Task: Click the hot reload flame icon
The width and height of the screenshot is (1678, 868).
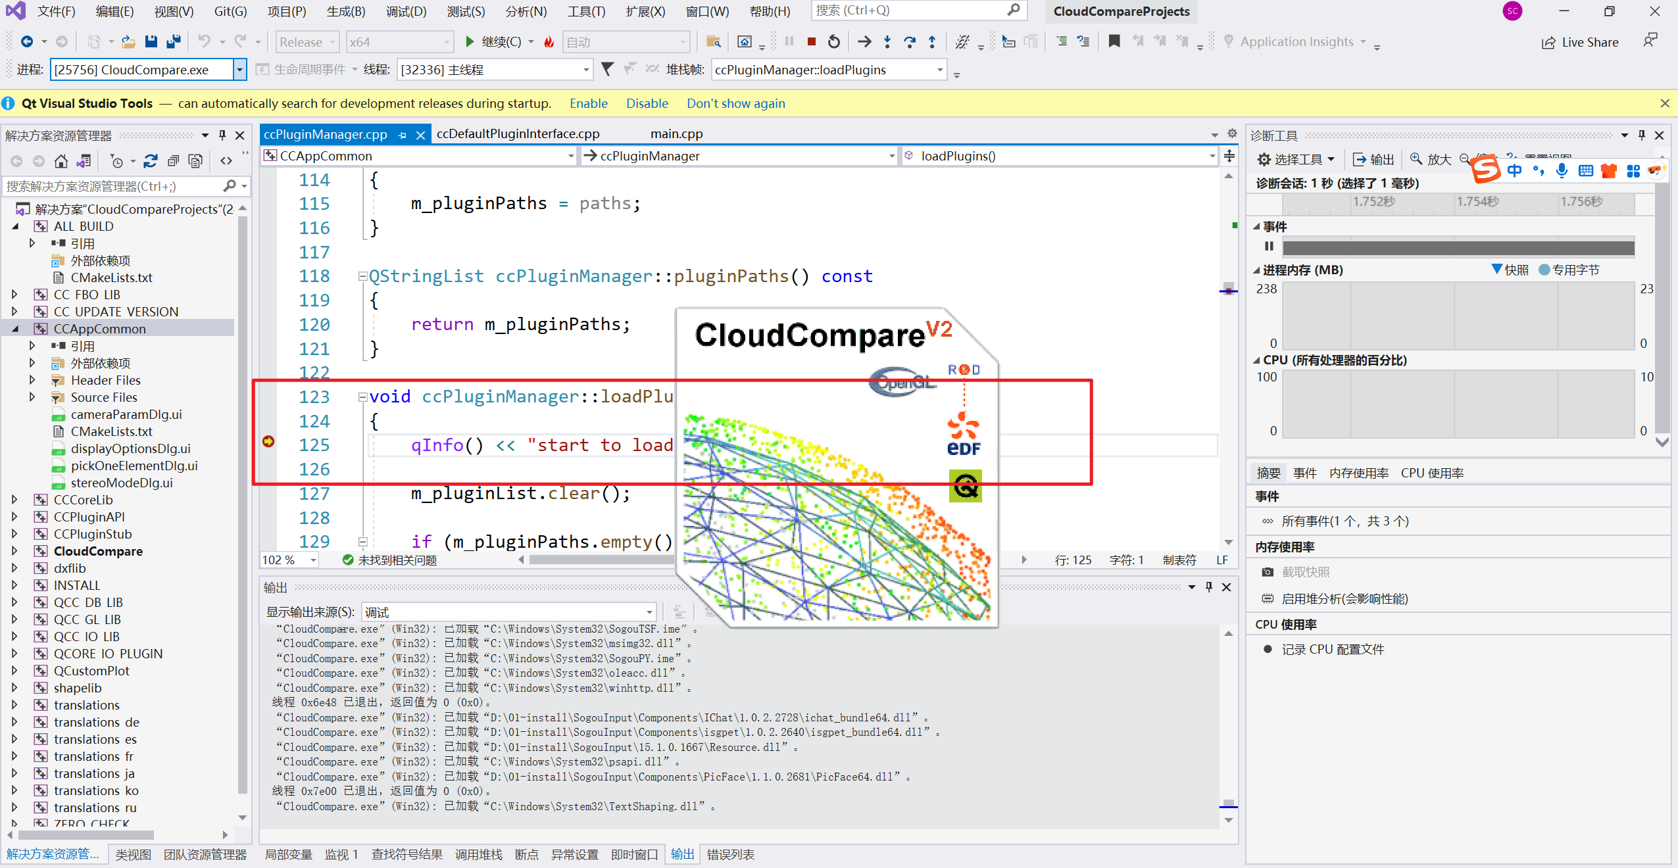Action: click(549, 41)
